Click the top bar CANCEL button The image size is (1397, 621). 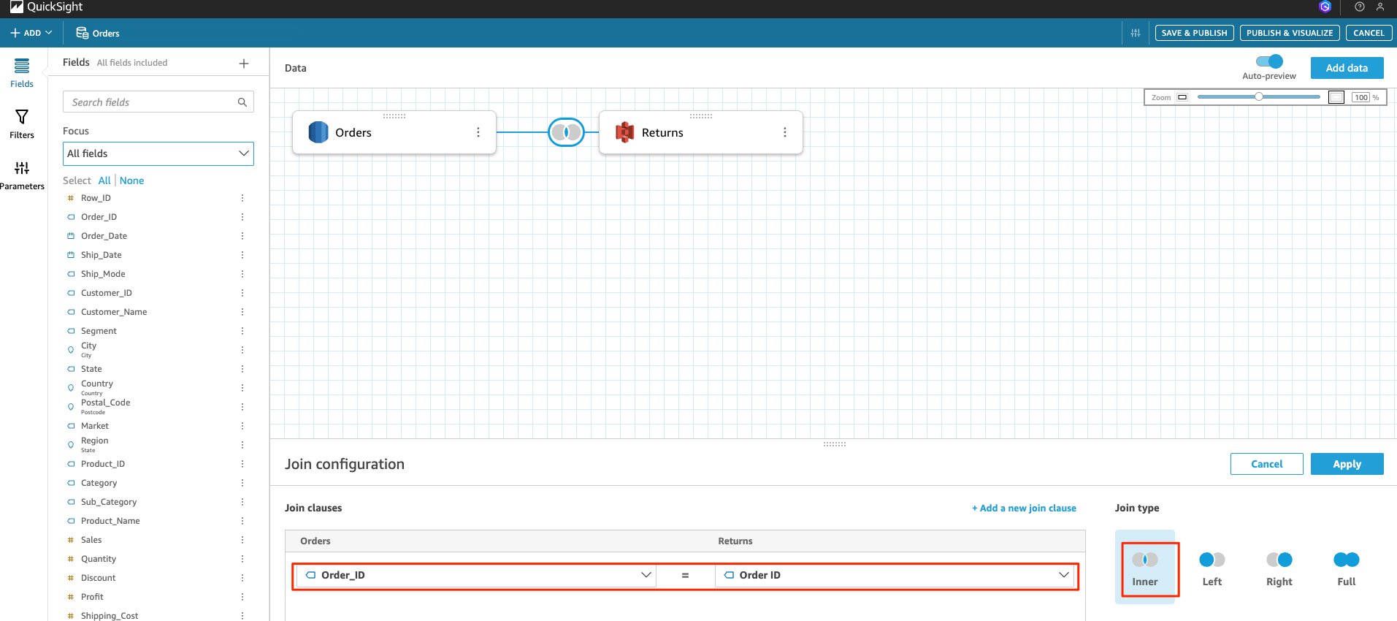(x=1369, y=33)
